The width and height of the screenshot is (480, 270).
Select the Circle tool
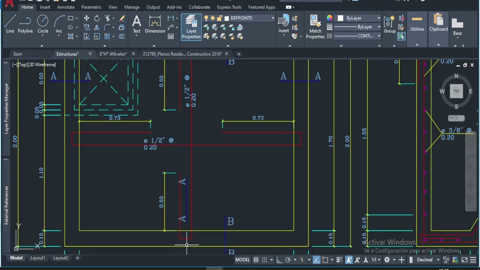(43, 24)
